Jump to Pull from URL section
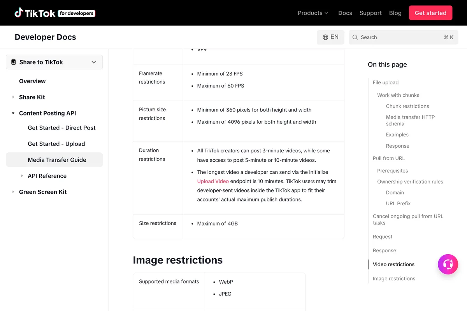This screenshot has width=467, height=311. coord(389,158)
